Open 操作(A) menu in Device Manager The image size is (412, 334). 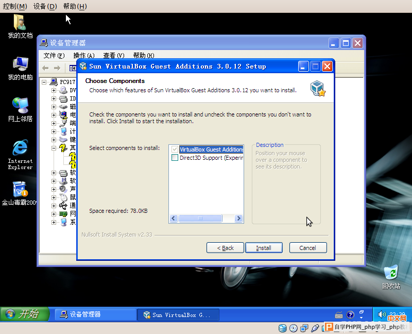84,56
